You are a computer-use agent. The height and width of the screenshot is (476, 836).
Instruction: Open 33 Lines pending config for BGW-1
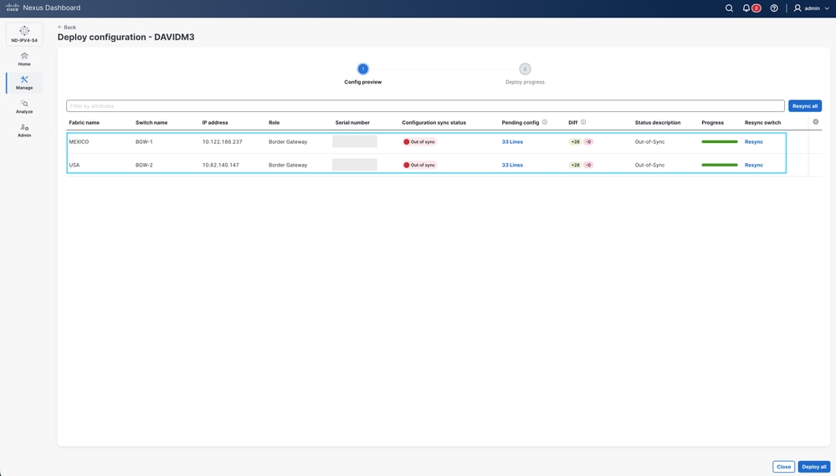(512, 141)
